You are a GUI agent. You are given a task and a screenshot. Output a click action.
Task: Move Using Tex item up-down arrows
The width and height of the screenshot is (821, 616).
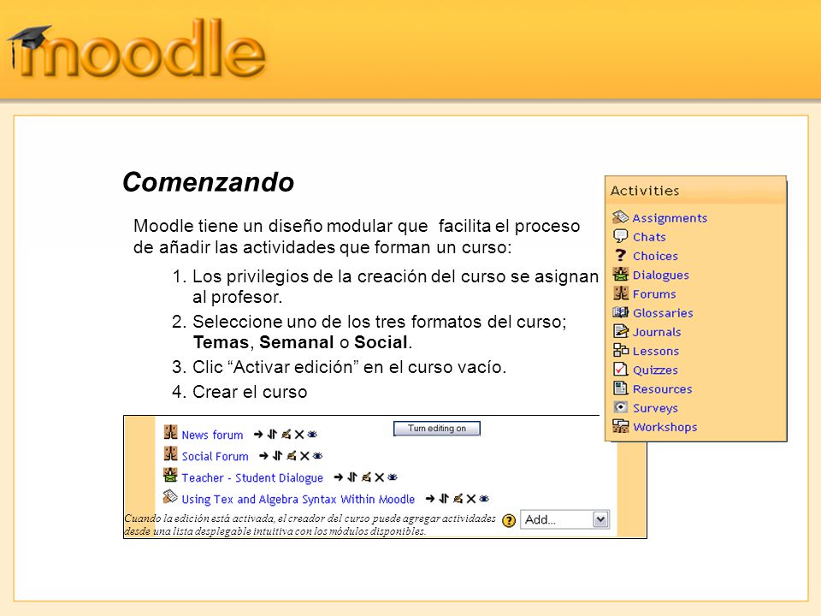tap(444, 499)
